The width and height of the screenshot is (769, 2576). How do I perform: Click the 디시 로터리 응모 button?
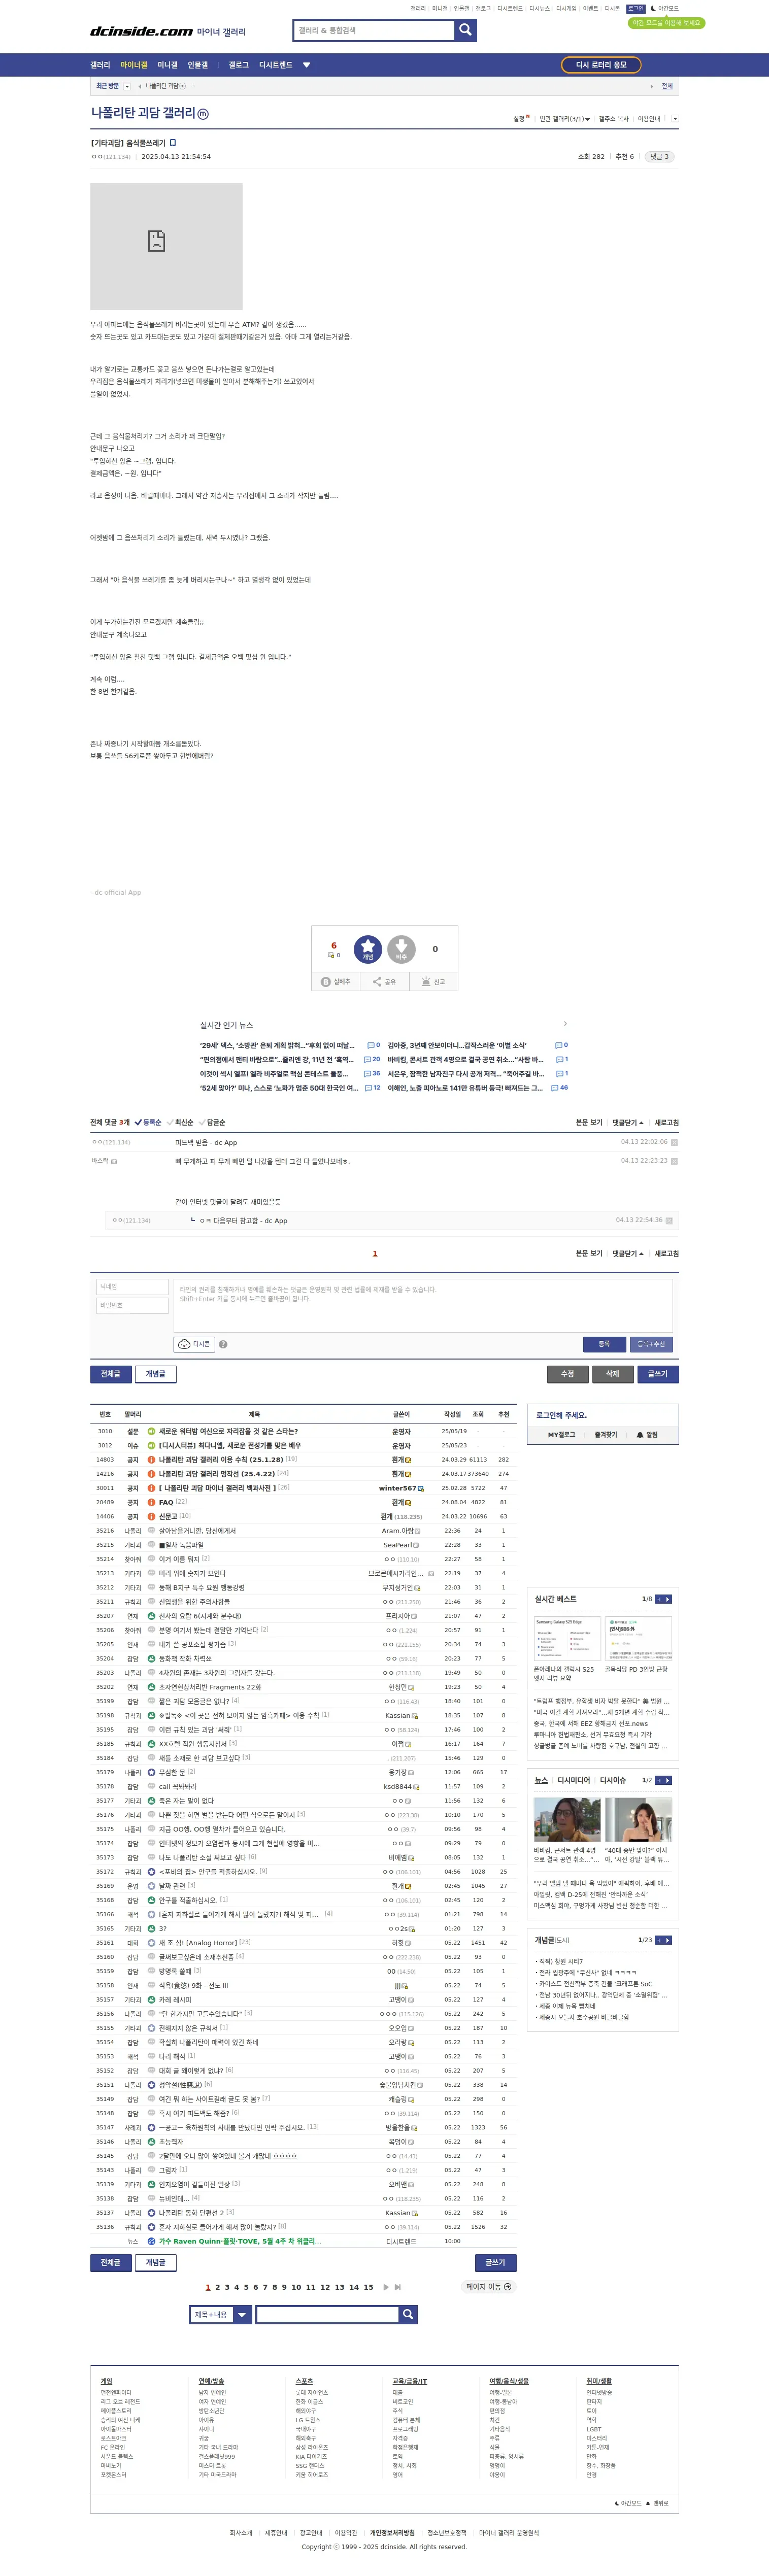pyautogui.click(x=601, y=65)
